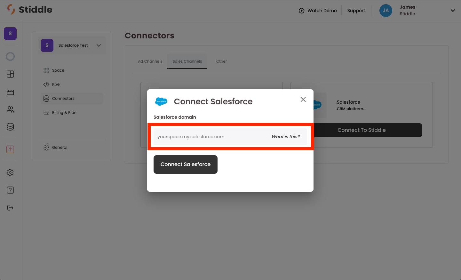Click the red upload icon in sidebar

tap(10, 149)
